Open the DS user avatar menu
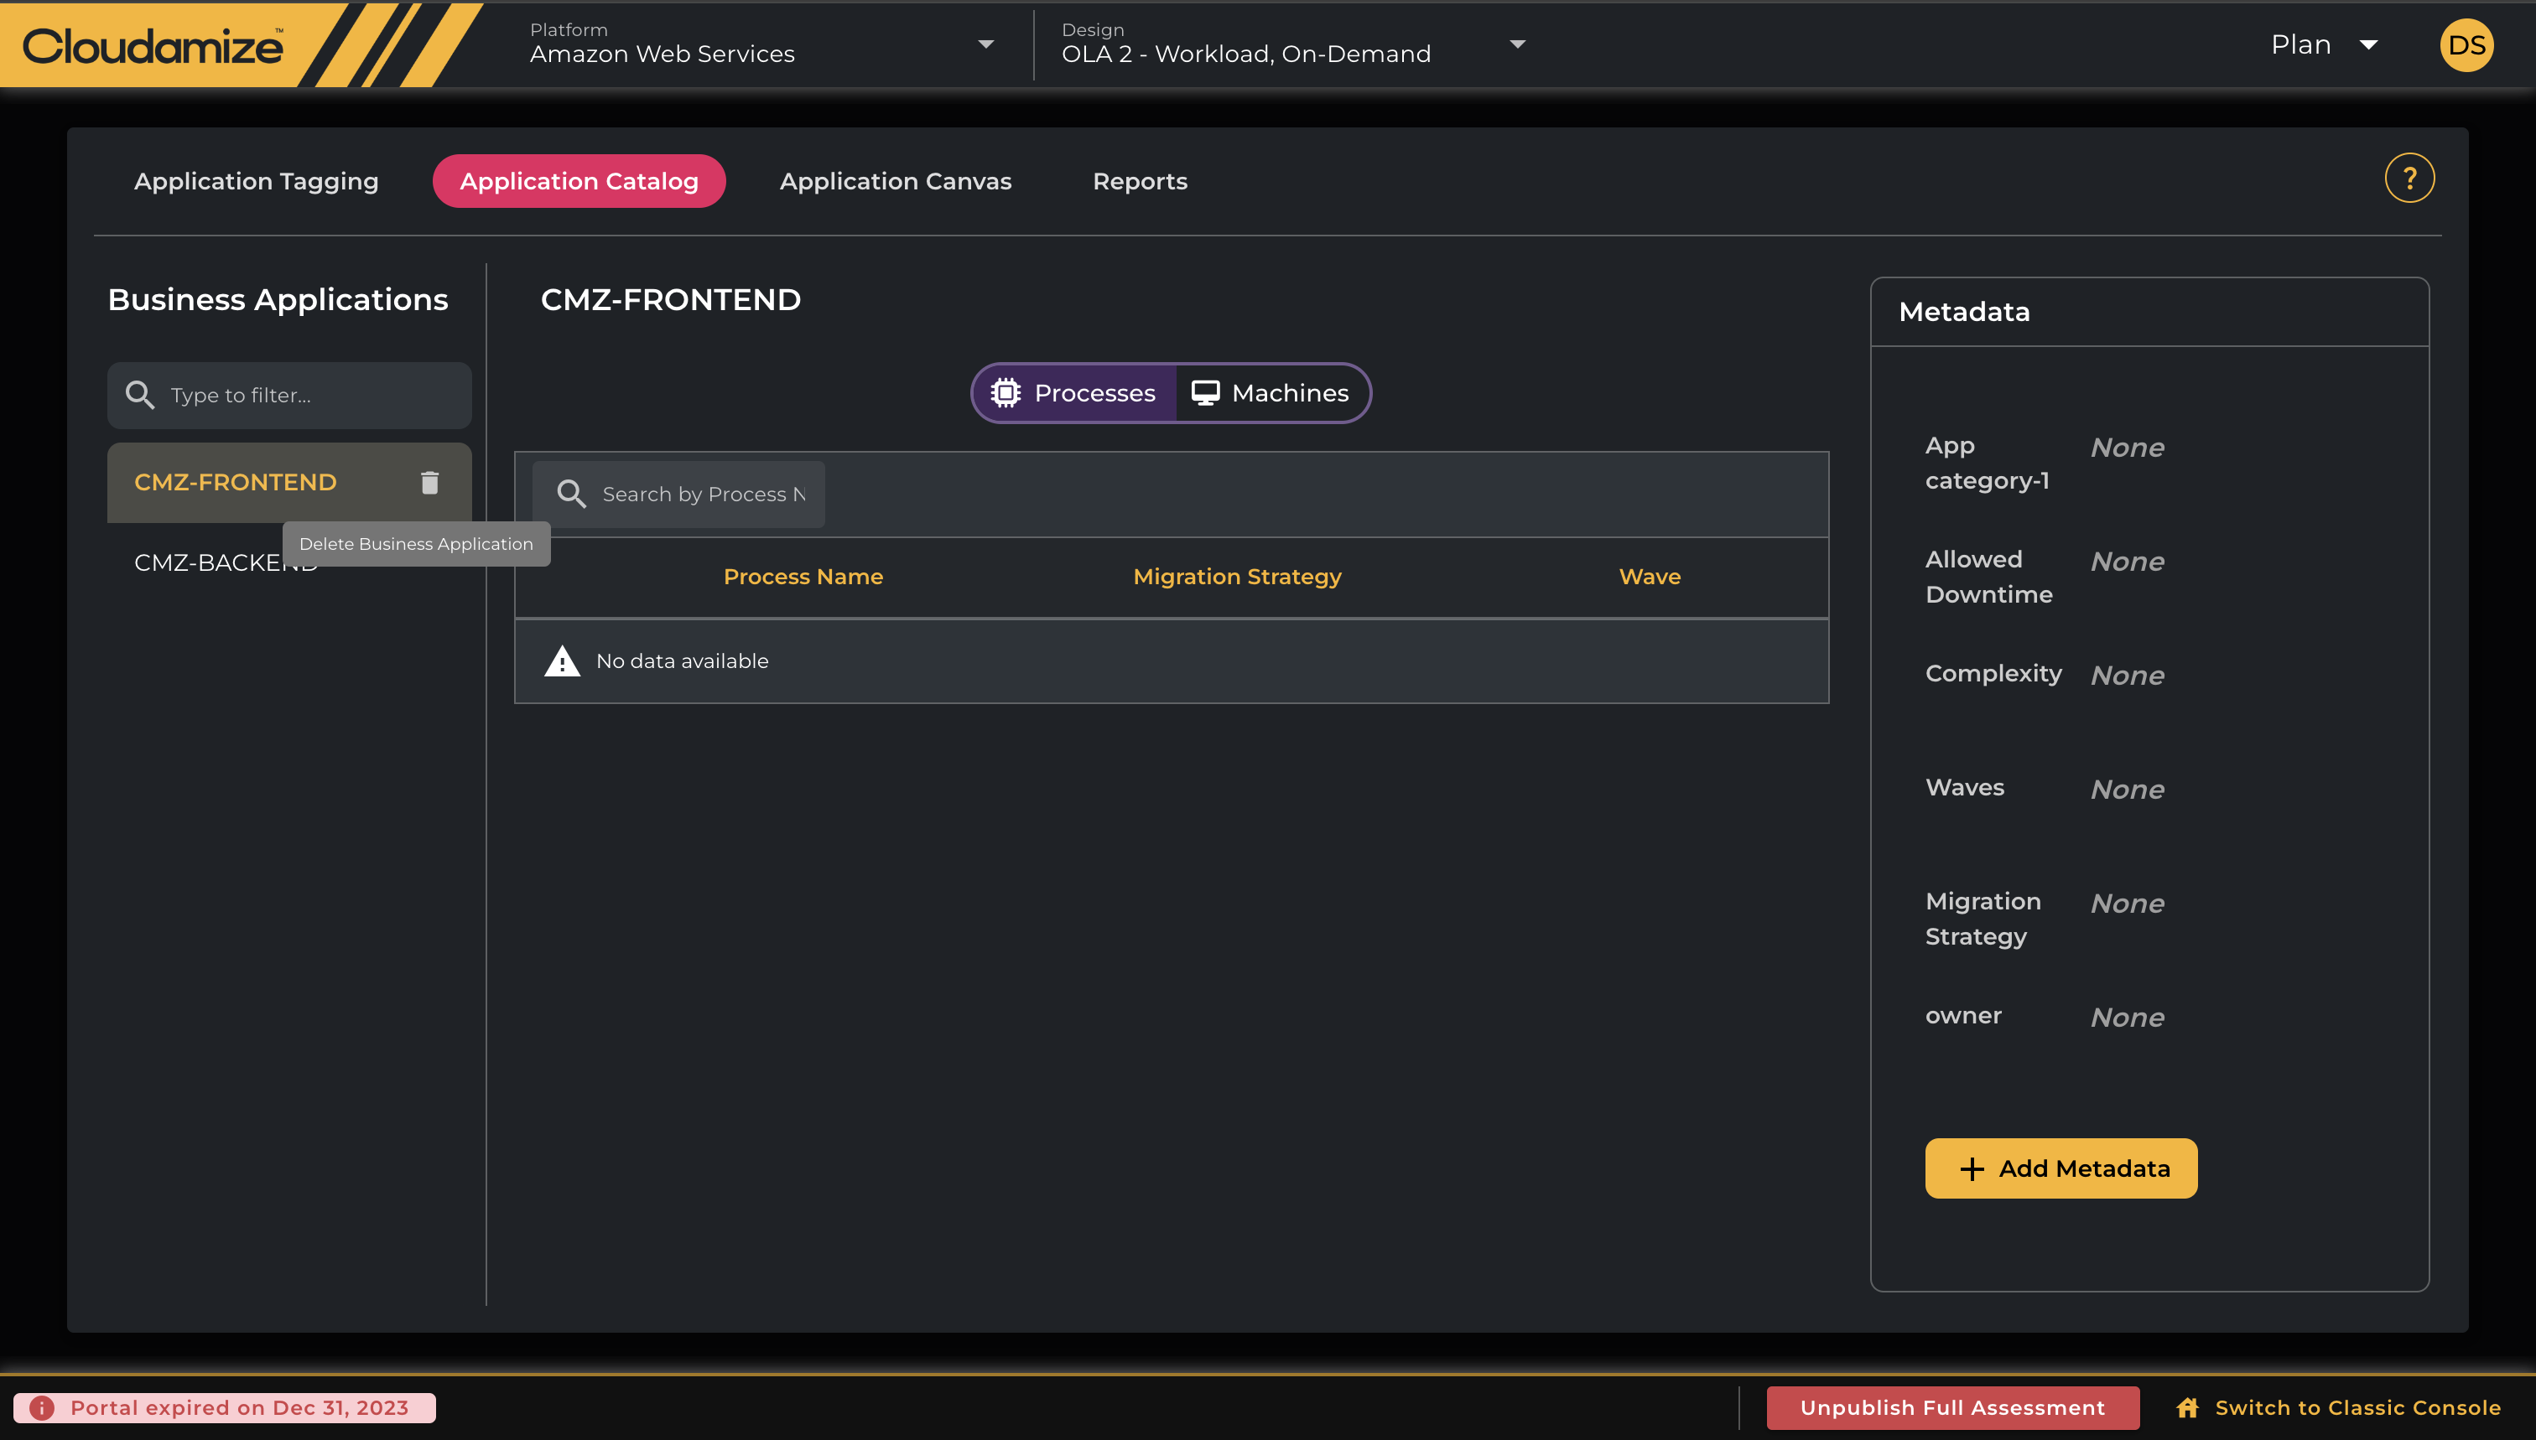Image resolution: width=2536 pixels, height=1440 pixels. [x=2466, y=45]
